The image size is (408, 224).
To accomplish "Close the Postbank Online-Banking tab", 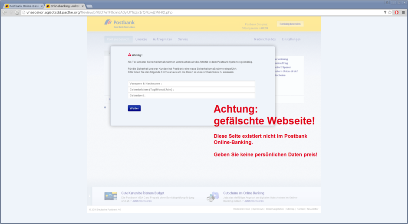I will tap(42, 6).
